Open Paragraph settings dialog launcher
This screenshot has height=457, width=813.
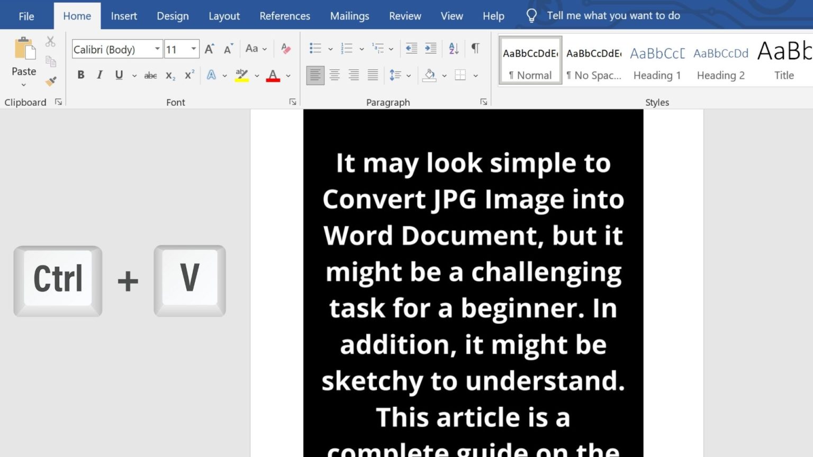(x=484, y=102)
